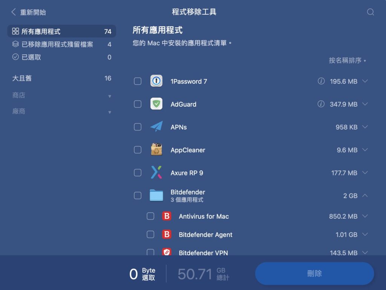Image resolution: width=386 pixels, height=290 pixels.
Task: Click the Antivirus for Mac name
Action: [204, 216]
